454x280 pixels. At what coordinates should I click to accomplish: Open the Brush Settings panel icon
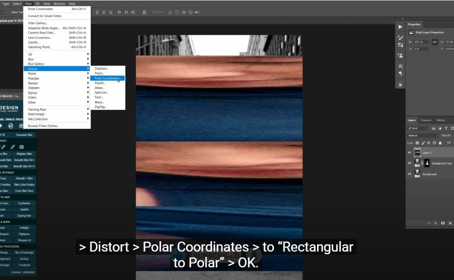[400, 37]
